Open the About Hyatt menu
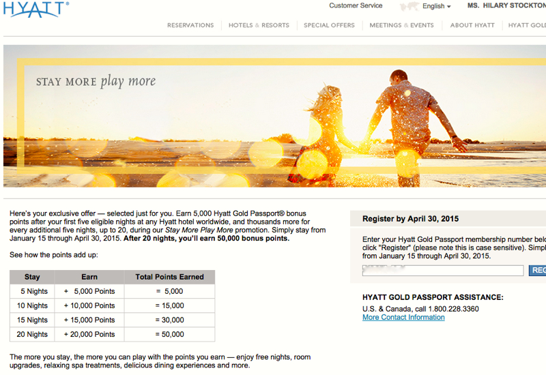This screenshot has height=375, width=546. (x=472, y=25)
